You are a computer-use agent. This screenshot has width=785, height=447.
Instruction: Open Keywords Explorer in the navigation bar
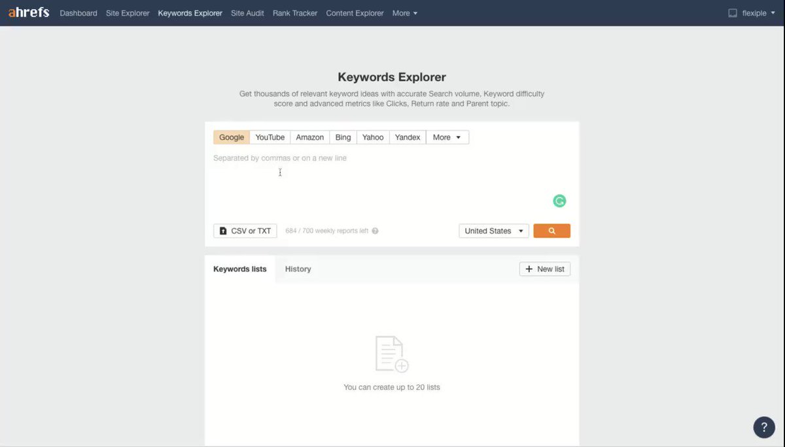190,13
